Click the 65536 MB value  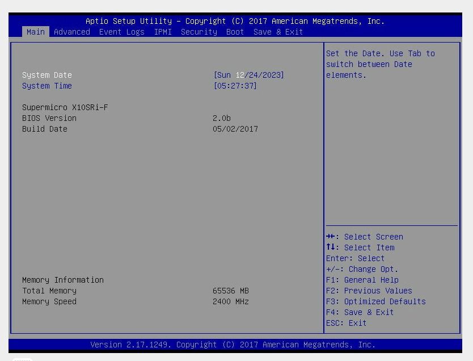[x=230, y=291]
